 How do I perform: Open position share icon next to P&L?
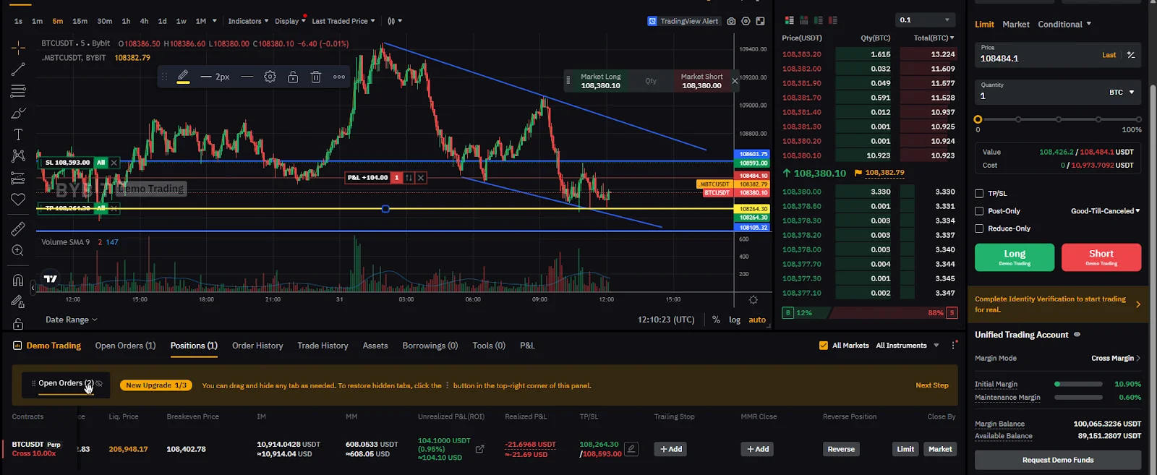[x=479, y=449]
